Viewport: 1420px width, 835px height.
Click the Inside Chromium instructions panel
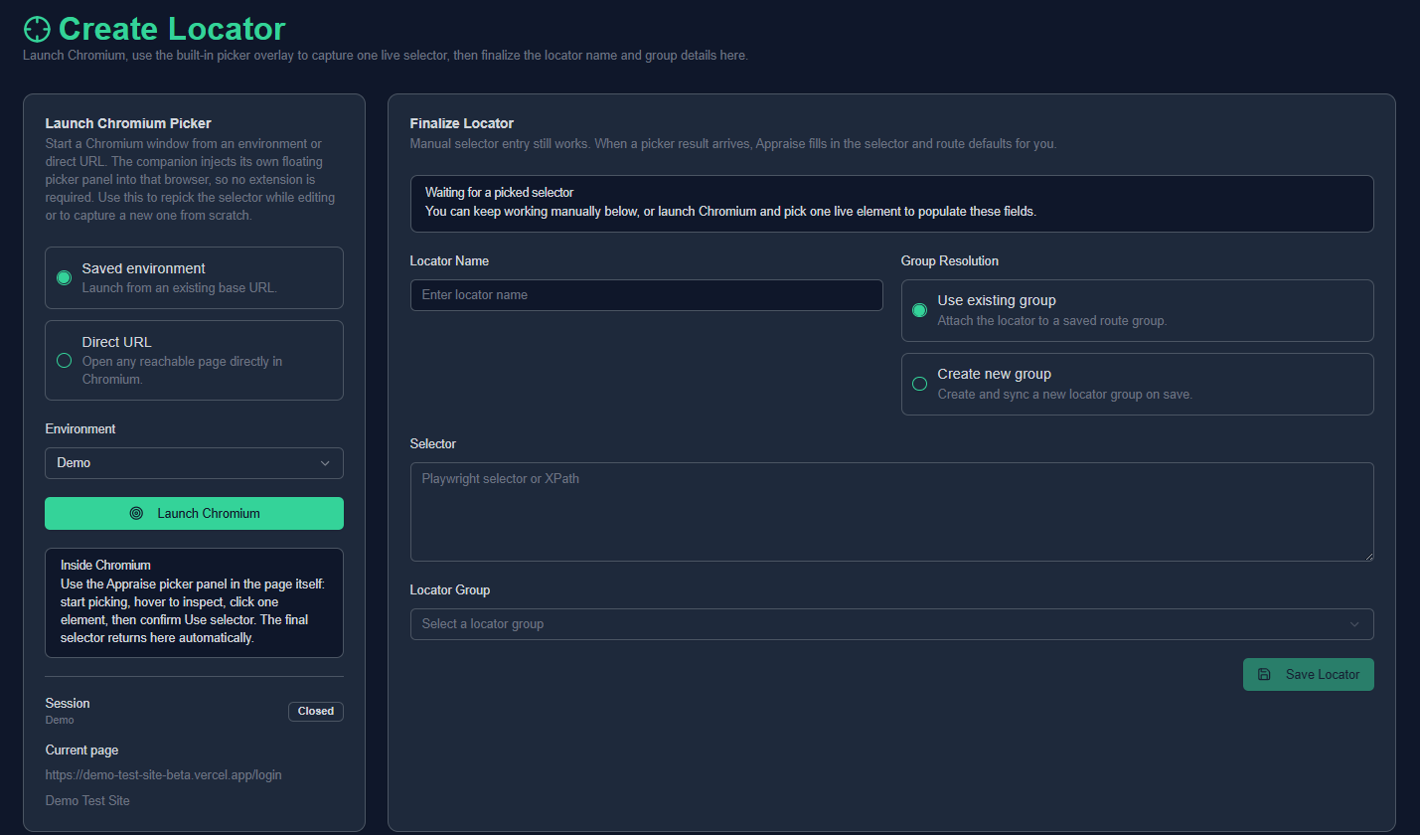click(194, 602)
